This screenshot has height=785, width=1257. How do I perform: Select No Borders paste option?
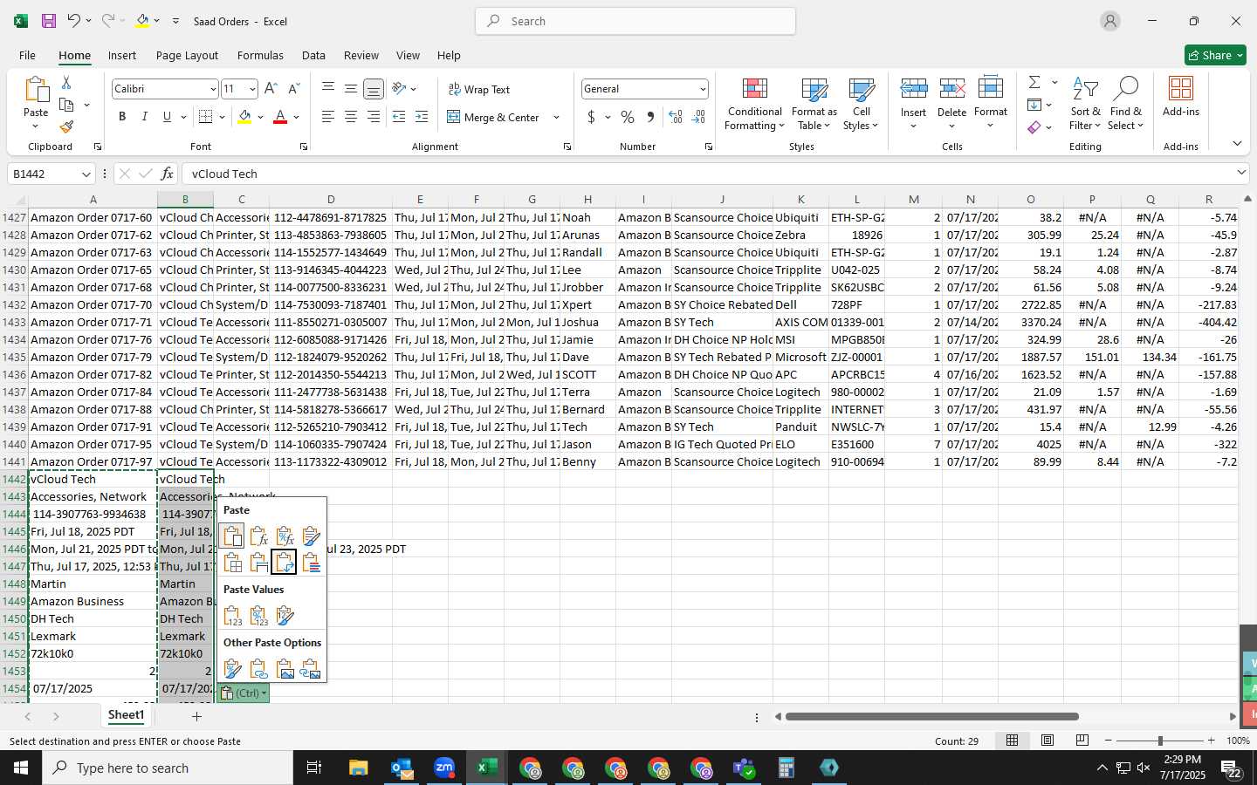point(232,563)
